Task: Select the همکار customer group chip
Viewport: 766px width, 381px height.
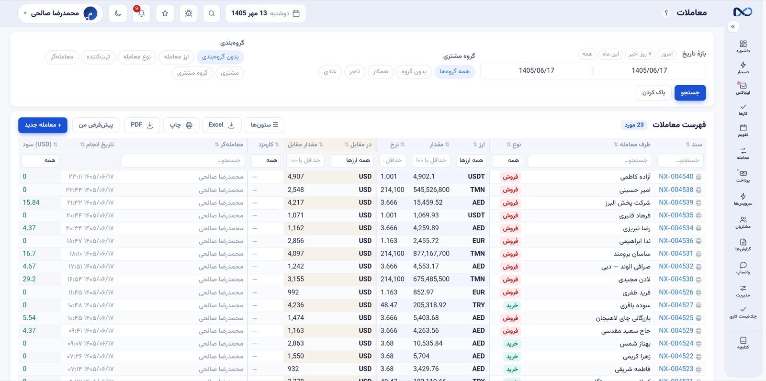Action: (x=381, y=72)
